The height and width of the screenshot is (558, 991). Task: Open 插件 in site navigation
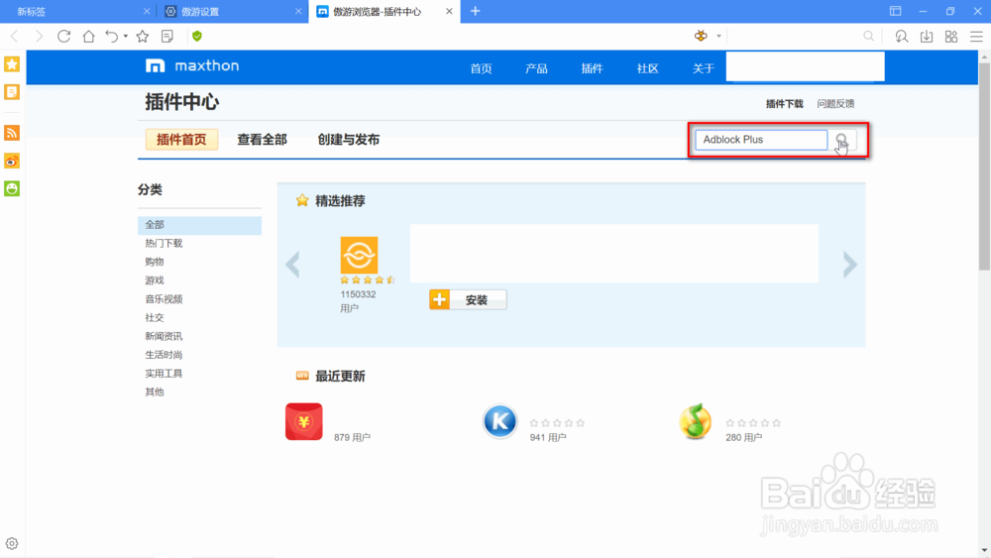[593, 68]
